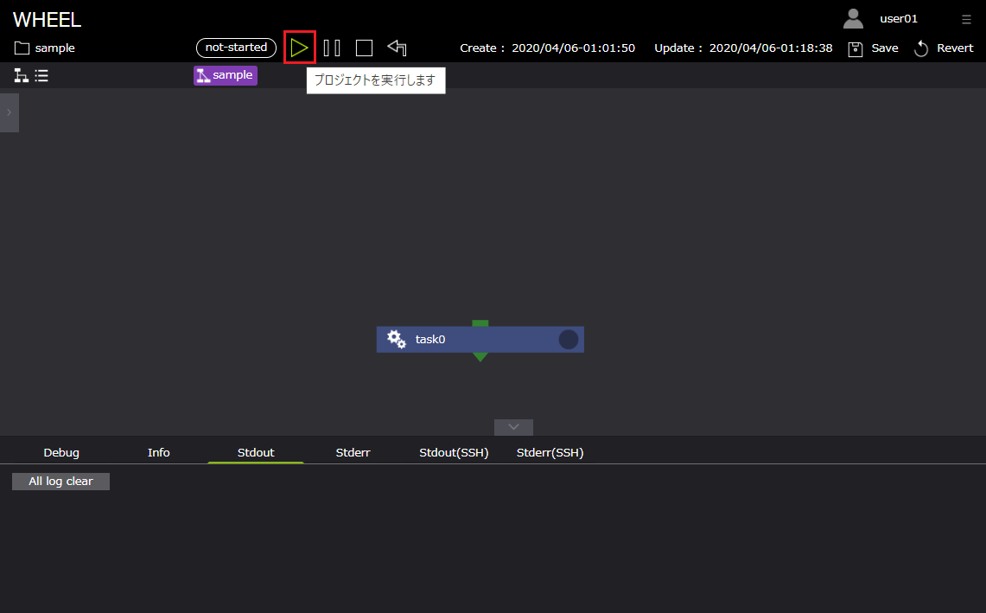Click the clean project back-arrow icon
This screenshot has height=613, width=986.
coord(397,48)
